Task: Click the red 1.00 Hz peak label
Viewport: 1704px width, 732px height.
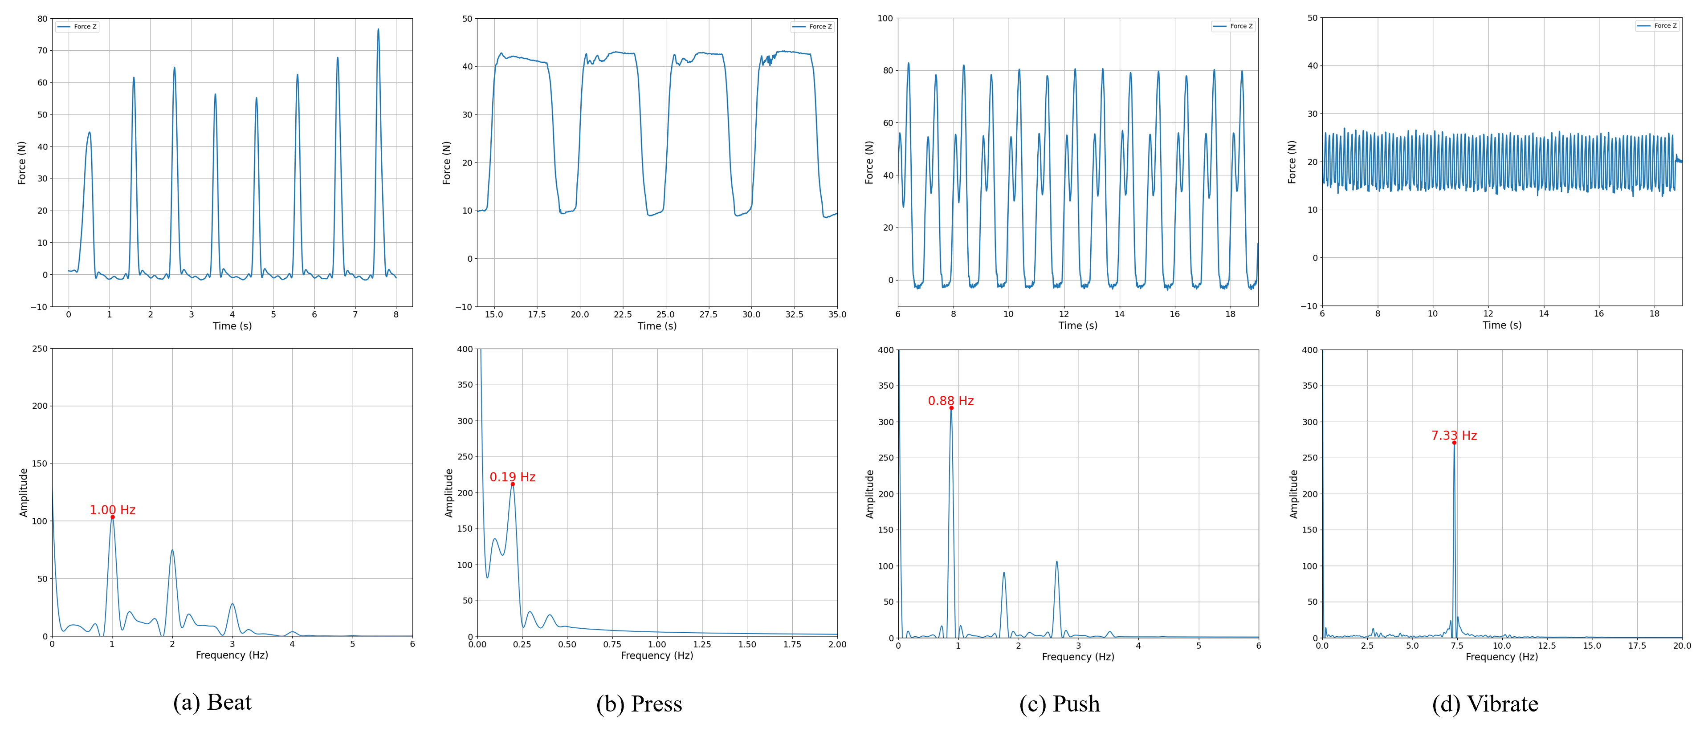Action: 112,510
